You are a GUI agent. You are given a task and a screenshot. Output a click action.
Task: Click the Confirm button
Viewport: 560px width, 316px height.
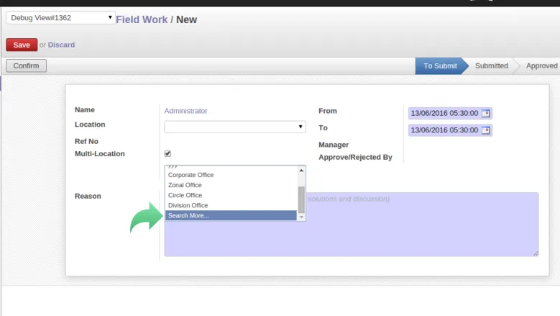coord(26,66)
